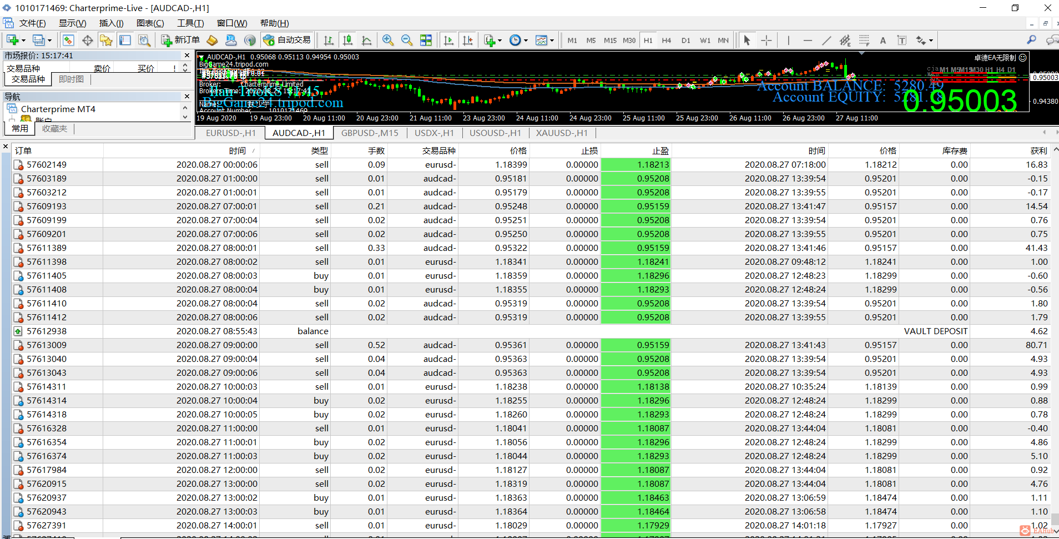Pick the text label 'A' tool

(883, 40)
